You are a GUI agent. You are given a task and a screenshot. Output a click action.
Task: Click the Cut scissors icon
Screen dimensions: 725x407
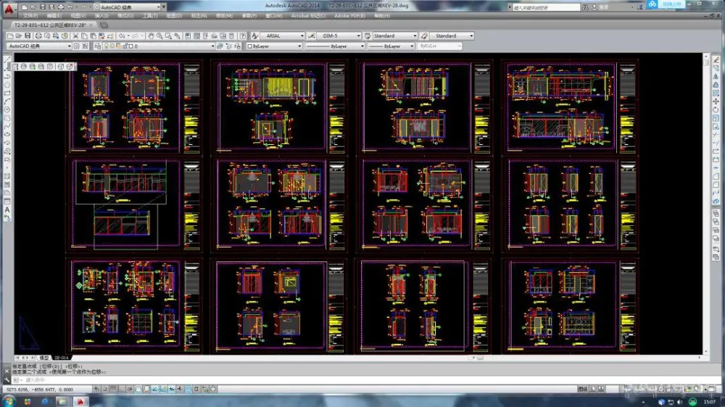pos(75,35)
